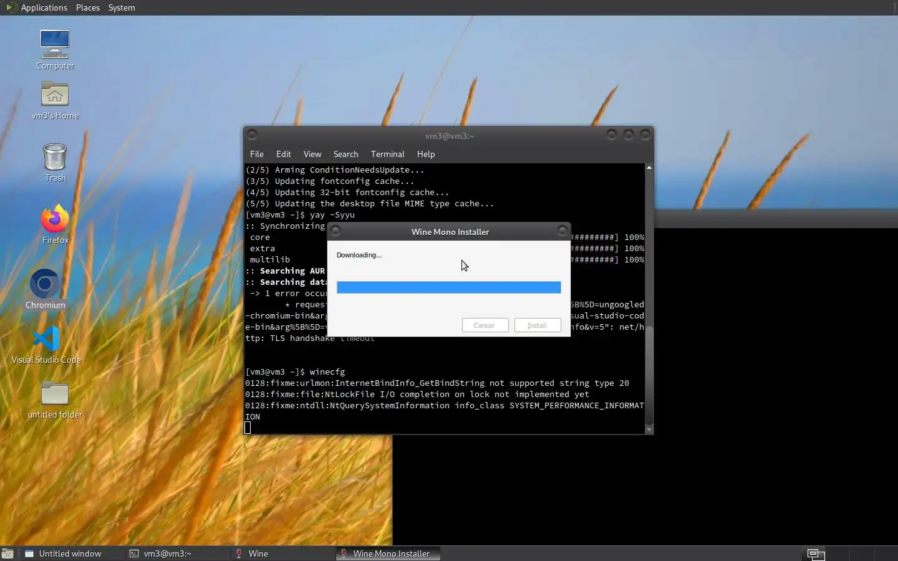Viewport: 898px width, 561px height.
Task: Click the NtLockFile fixme line in the terminal
Action: (x=417, y=395)
